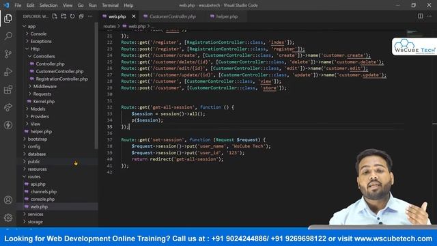Collapse the routes folder
The width and height of the screenshot is (437, 246).
tap(34, 177)
